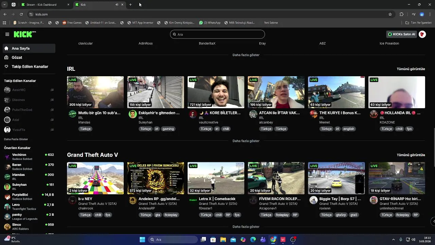Go to Ana Sayfa menu item
The height and width of the screenshot is (245, 435).
[x=29, y=48]
